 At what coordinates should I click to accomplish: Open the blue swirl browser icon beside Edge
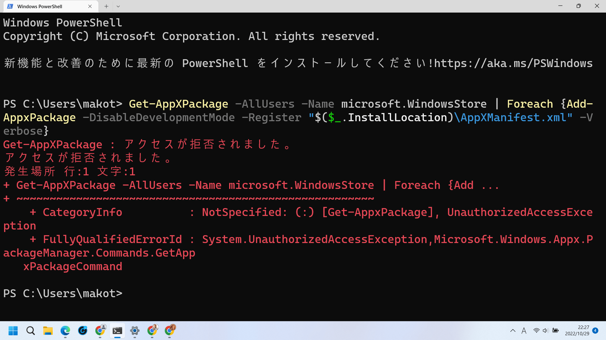point(83,331)
